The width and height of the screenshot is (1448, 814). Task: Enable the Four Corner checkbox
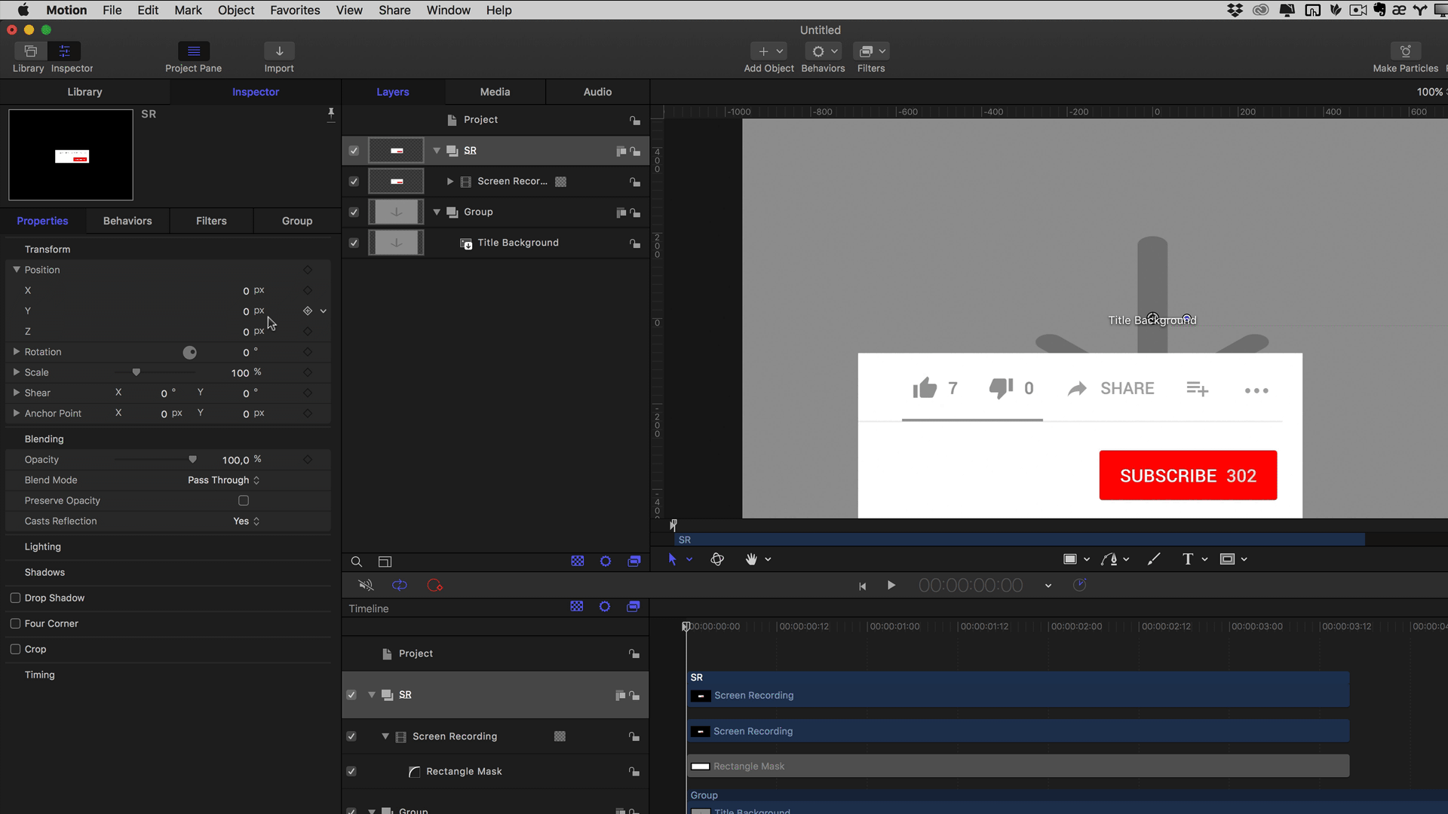[x=15, y=623]
